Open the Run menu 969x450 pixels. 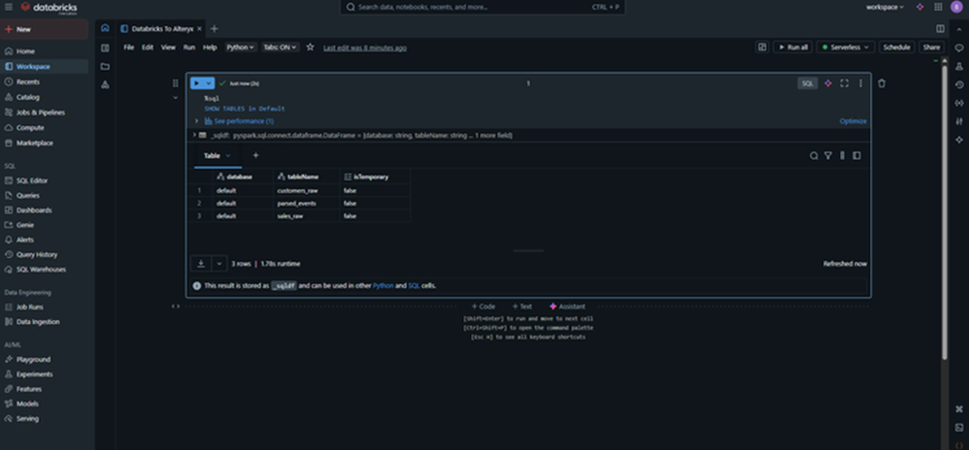[x=189, y=48]
